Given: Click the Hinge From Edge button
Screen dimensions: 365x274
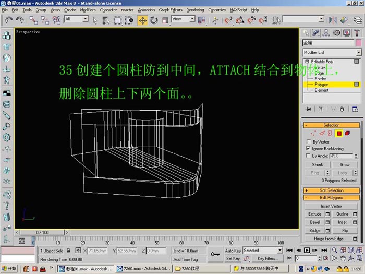Looking at the screenshot, I should click(328, 239).
